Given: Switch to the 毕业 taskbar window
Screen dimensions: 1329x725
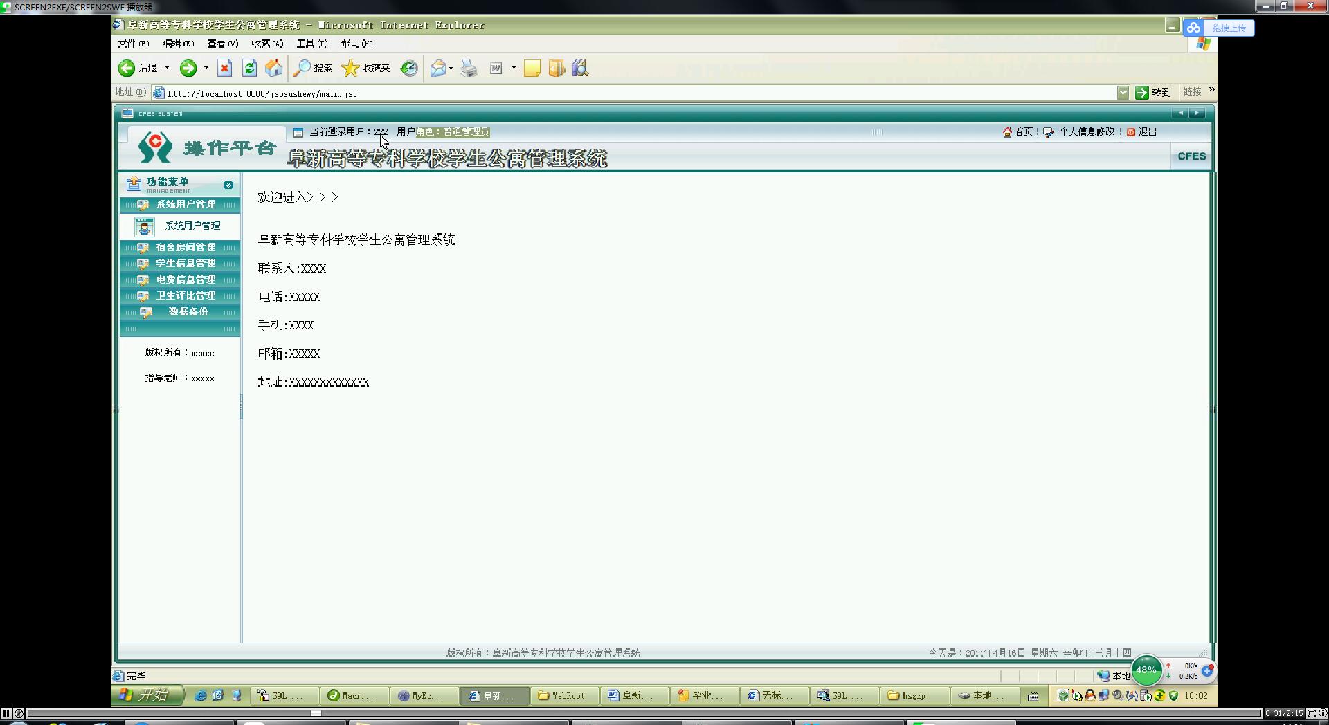Looking at the screenshot, I should [x=705, y=696].
